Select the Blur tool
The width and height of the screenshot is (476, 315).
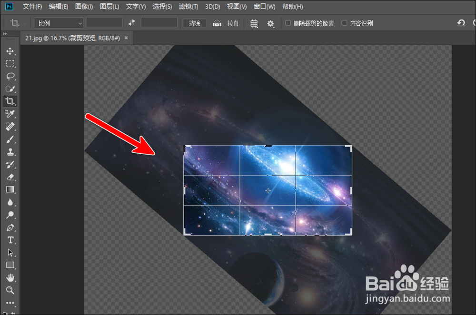click(10, 202)
